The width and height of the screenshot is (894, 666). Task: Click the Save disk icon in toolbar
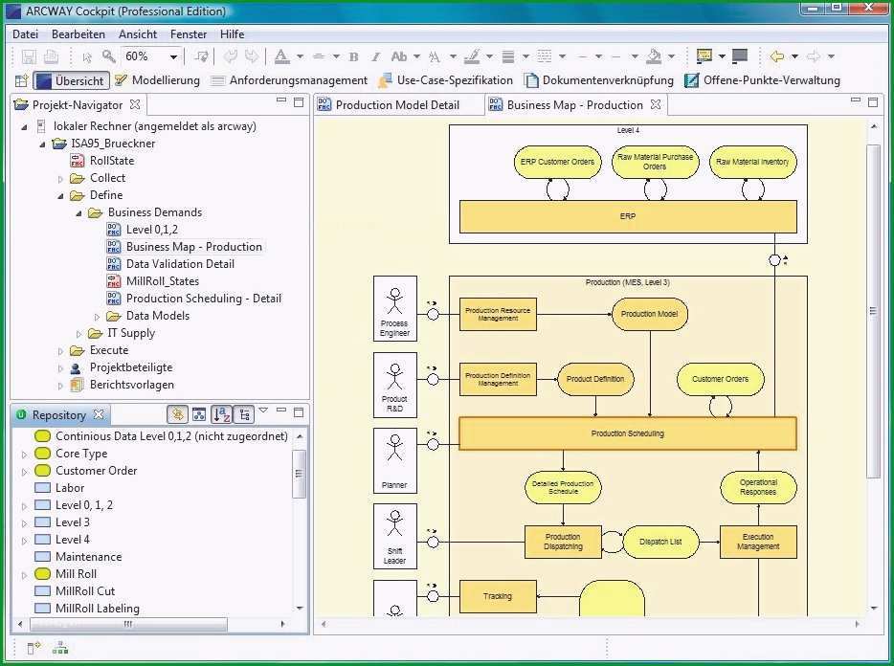29,56
